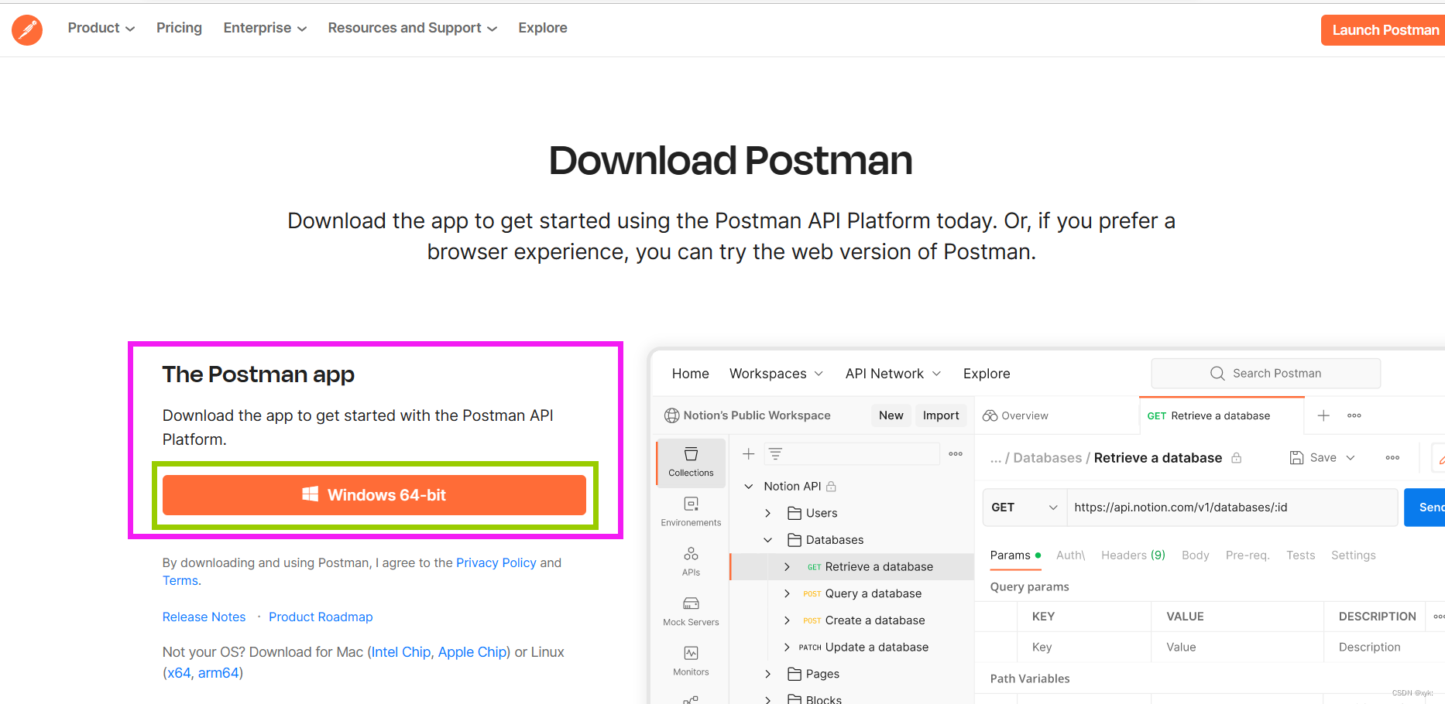Viewport: 1445px width, 704px height.
Task: Click the request URL field
Action: [1232, 507]
